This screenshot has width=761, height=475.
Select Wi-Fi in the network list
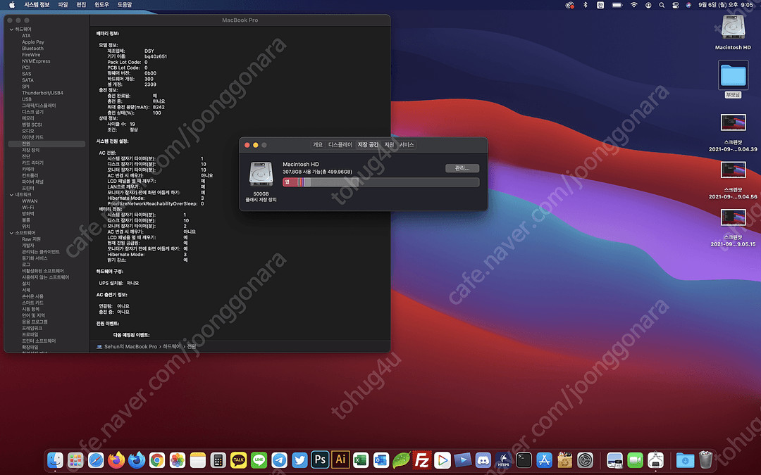coord(28,208)
